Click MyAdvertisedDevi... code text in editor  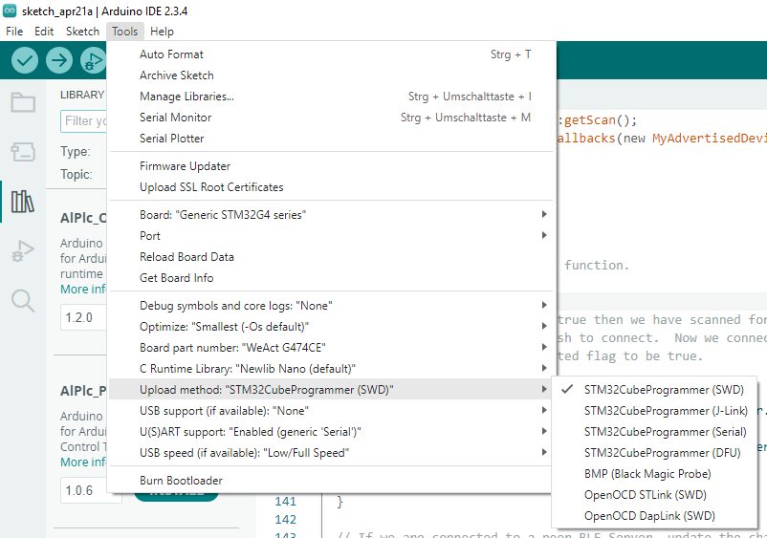point(710,139)
